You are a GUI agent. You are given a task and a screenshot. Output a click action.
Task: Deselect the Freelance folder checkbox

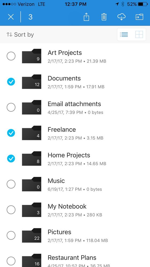11,133
